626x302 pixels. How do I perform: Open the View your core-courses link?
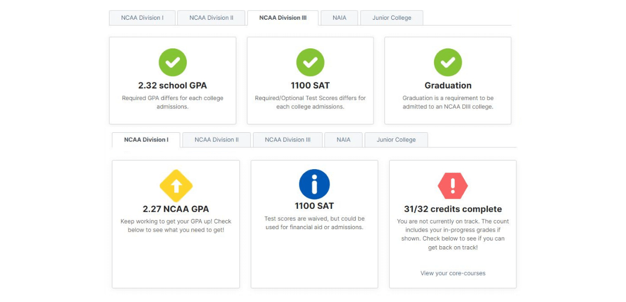[x=453, y=273]
